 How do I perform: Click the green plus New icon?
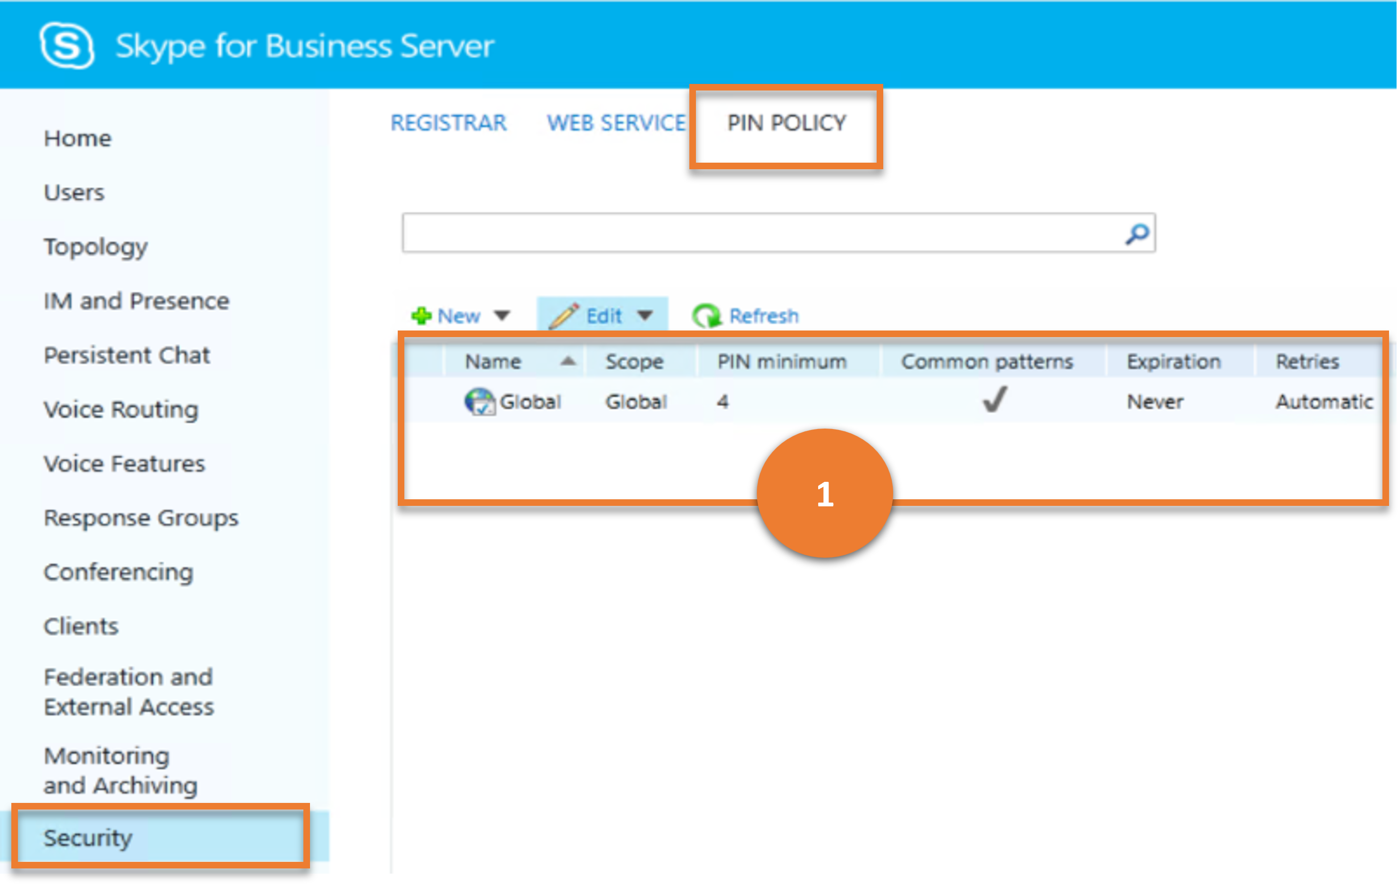(421, 315)
